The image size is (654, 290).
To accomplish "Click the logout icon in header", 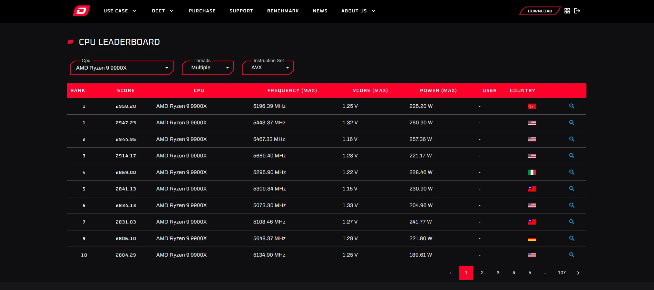I will tap(577, 11).
